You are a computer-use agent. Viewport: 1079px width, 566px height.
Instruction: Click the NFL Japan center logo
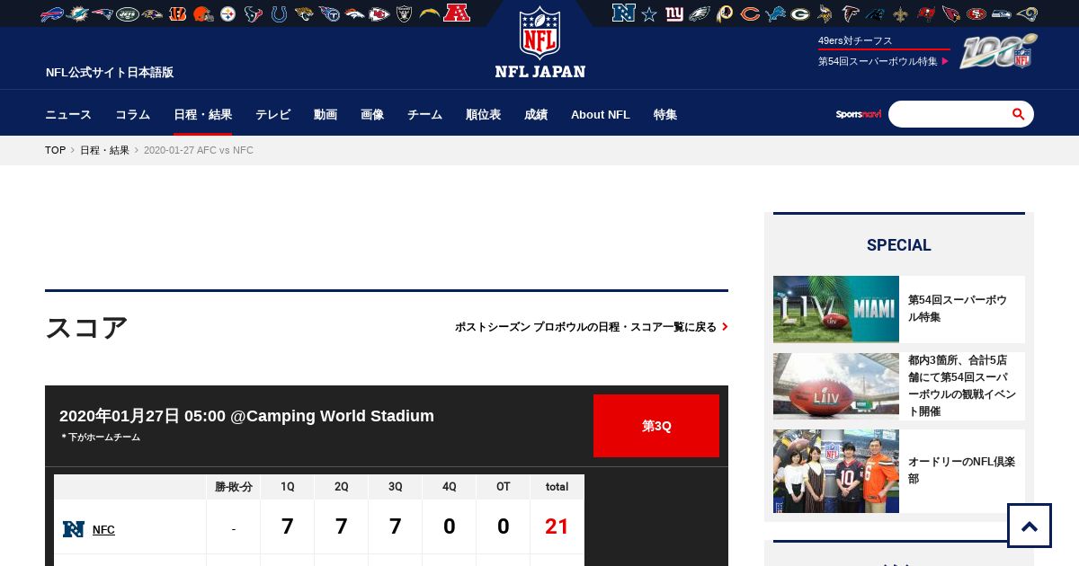tap(539, 42)
